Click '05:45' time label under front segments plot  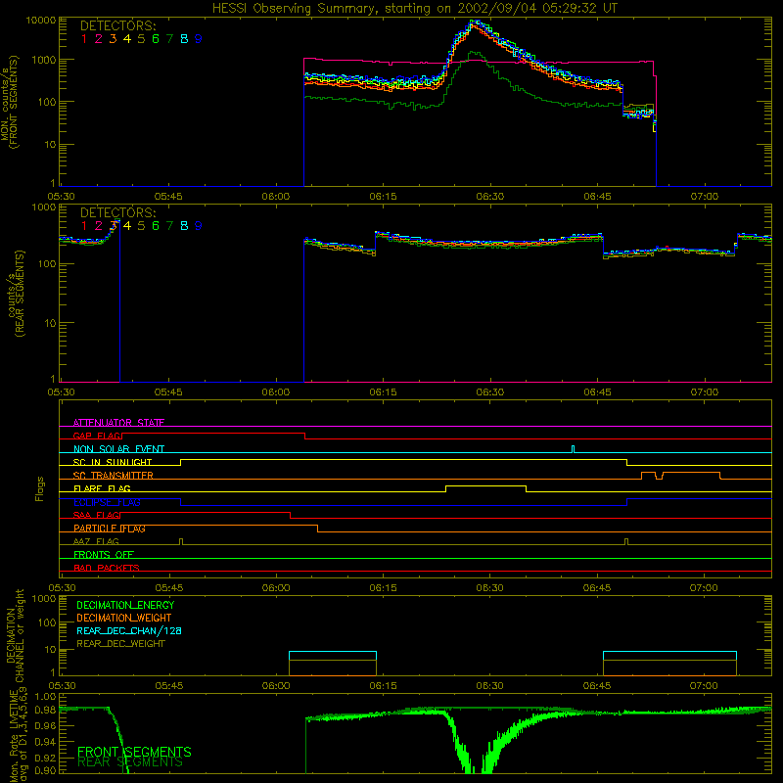click(168, 197)
